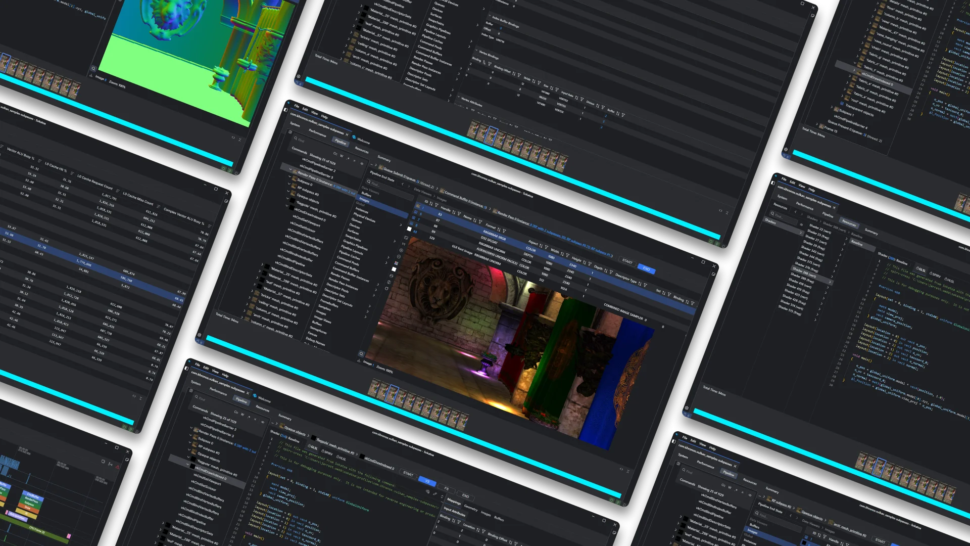The image size is (970, 546).
Task: Select the SPIRV tab in the bottom shader-code window
Action: pyautogui.click(x=327, y=452)
